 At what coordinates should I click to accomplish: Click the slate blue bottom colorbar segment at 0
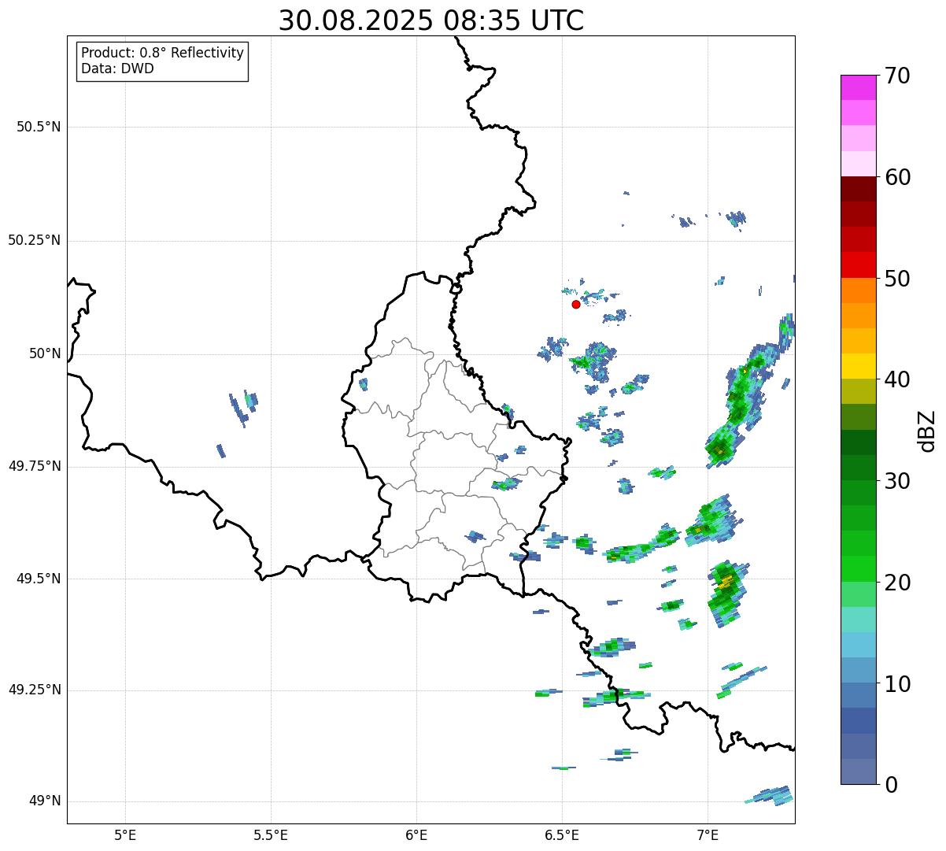859,772
